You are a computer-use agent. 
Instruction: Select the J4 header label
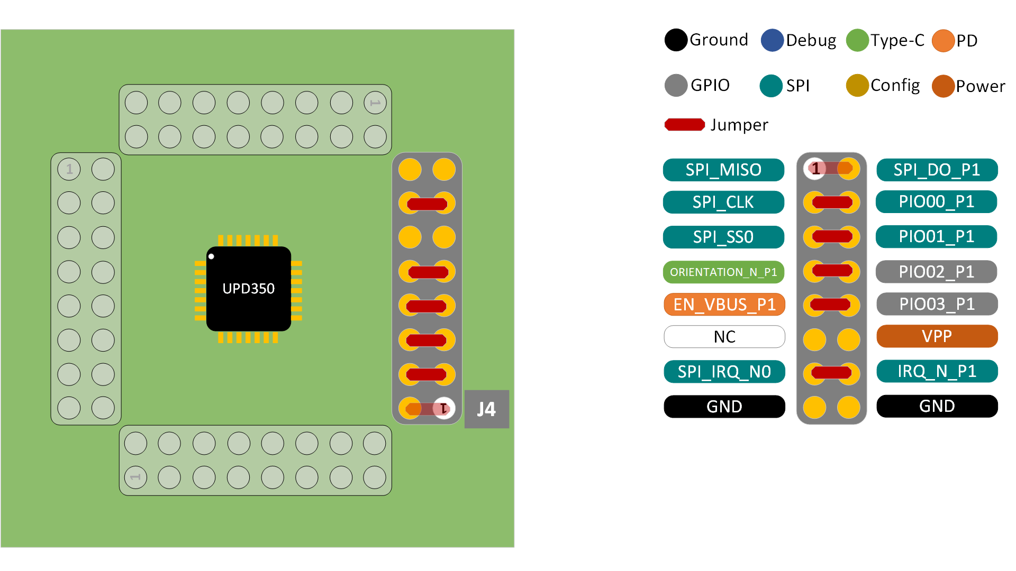(486, 408)
